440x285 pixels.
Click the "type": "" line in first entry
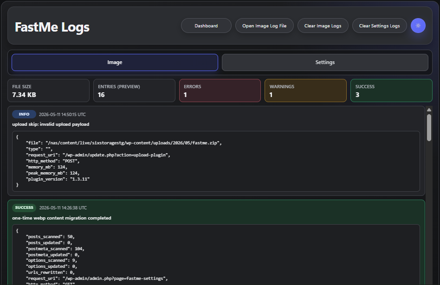pos(39,149)
